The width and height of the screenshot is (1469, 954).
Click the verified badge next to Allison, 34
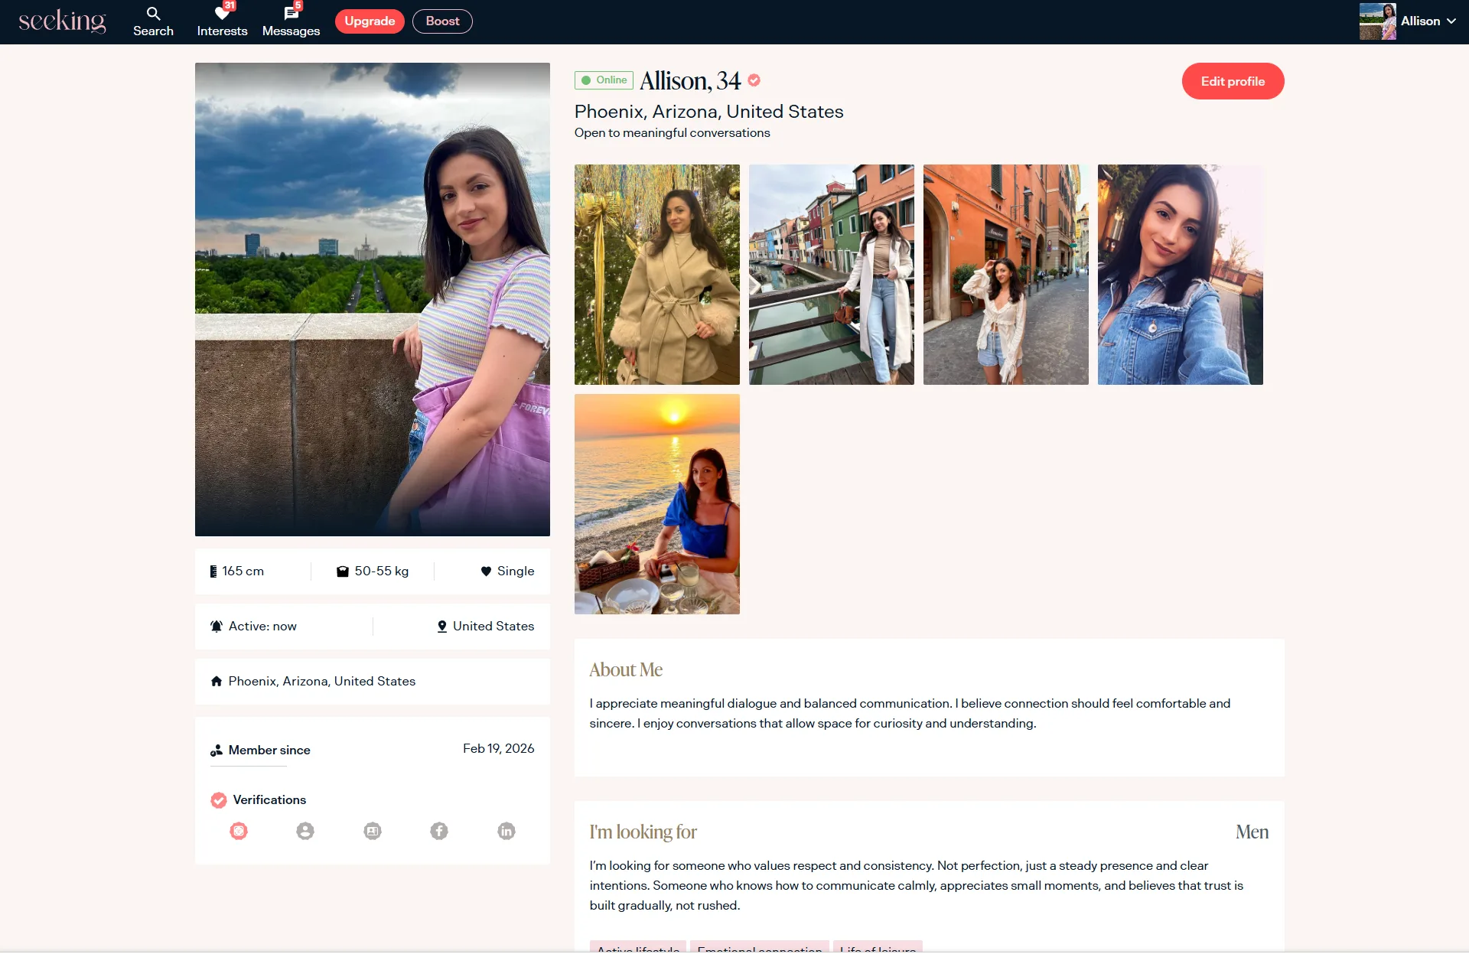tap(754, 80)
